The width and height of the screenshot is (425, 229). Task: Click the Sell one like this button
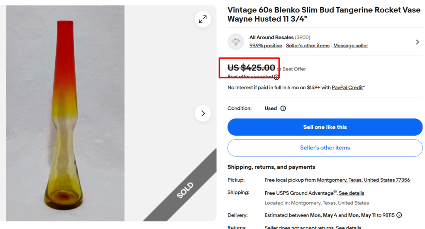click(x=325, y=127)
